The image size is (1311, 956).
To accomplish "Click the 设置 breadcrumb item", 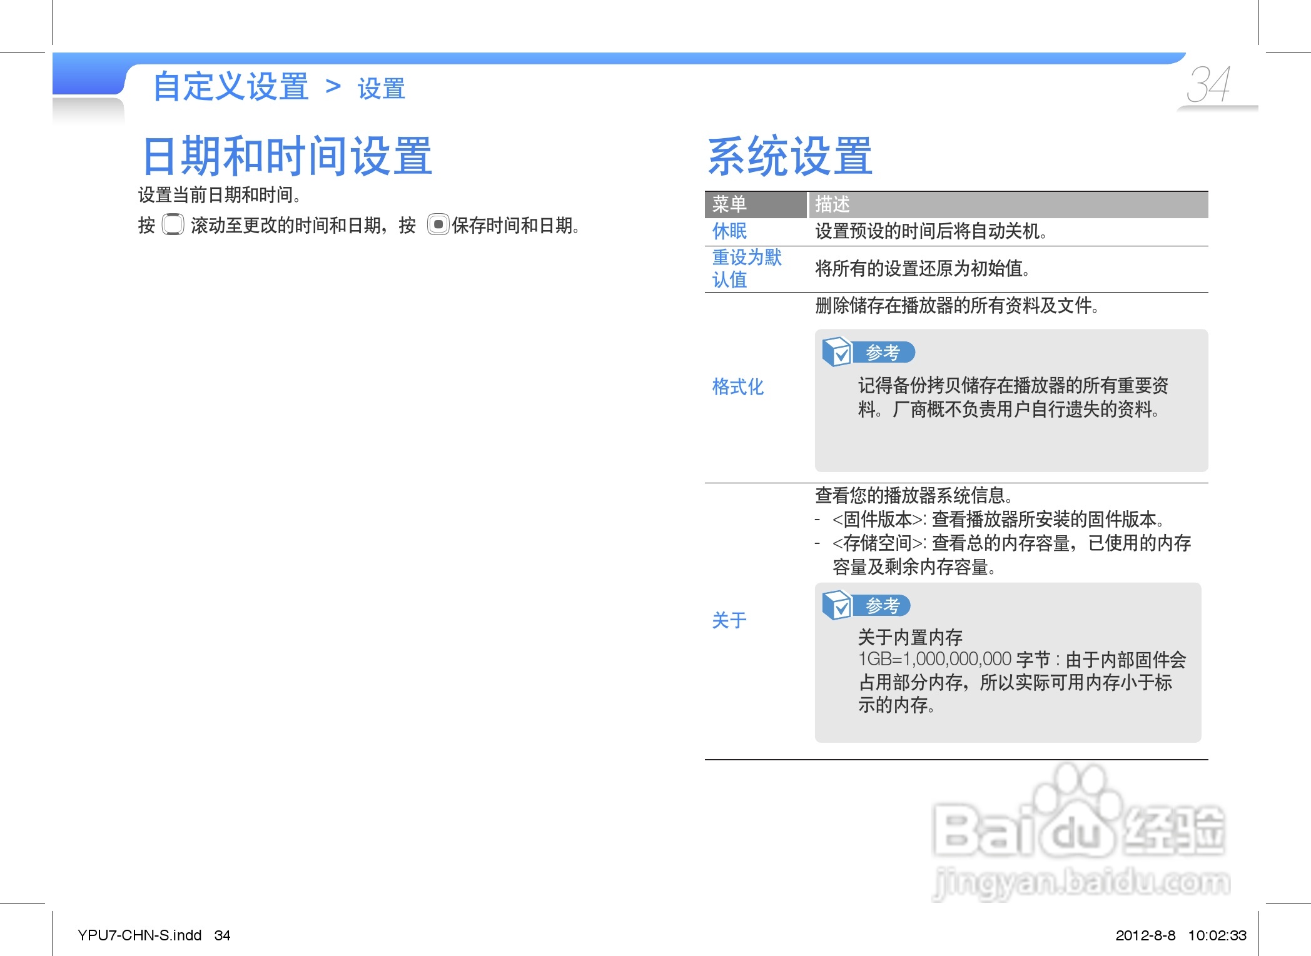I will click(x=381, y=89).
